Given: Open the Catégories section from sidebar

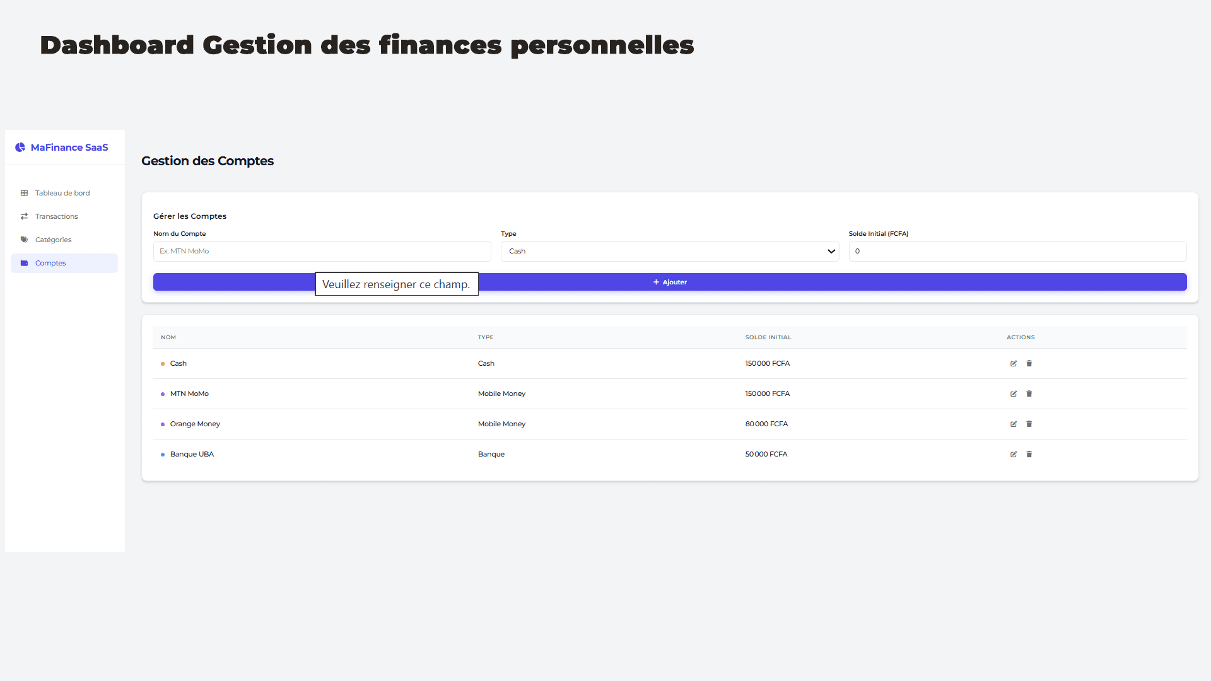Looking at the screenshot, I should coord(53,240).
